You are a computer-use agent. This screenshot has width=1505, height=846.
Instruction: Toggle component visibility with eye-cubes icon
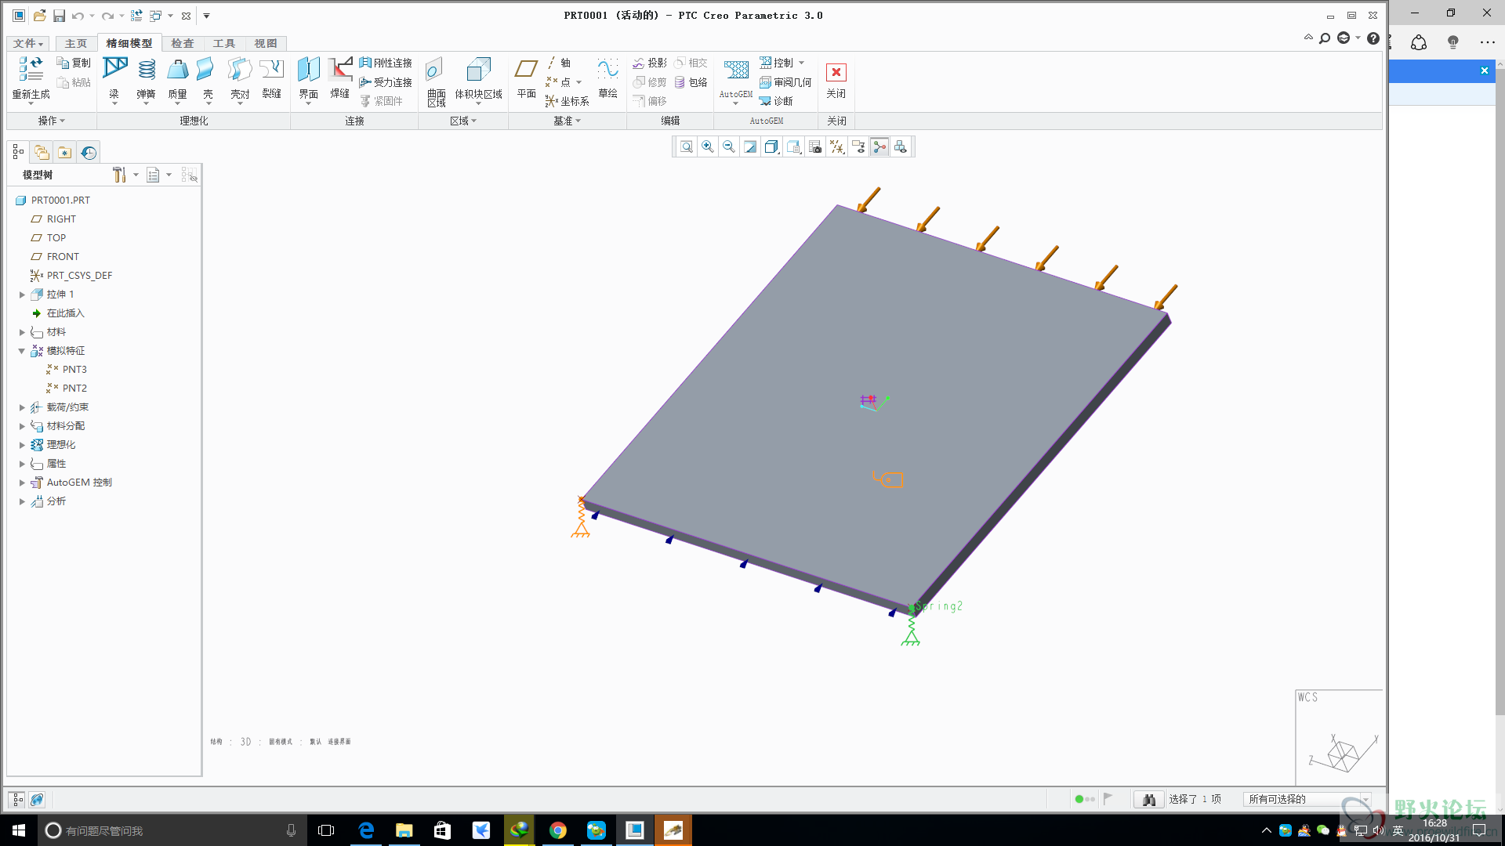tap(901, 147)
